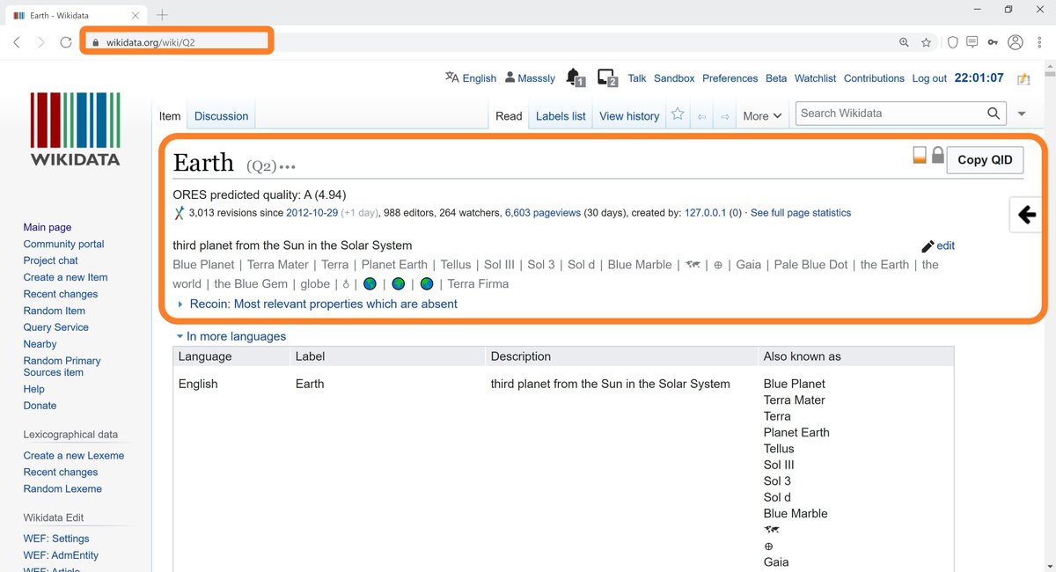Open the 127.0.0.1 creator link
The width and height of the screenshot is (1056, 572).
pyautogui.click(x=707, y=213)
